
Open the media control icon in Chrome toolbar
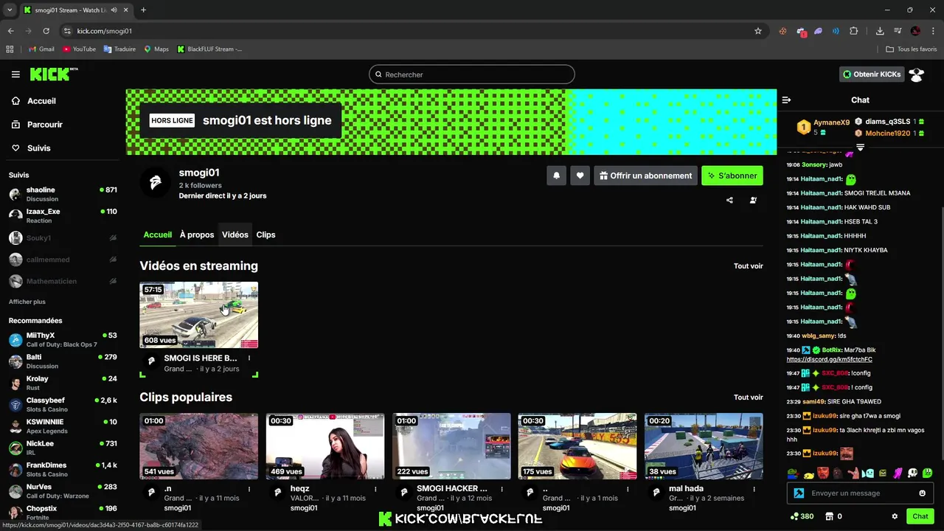[898, 31]
